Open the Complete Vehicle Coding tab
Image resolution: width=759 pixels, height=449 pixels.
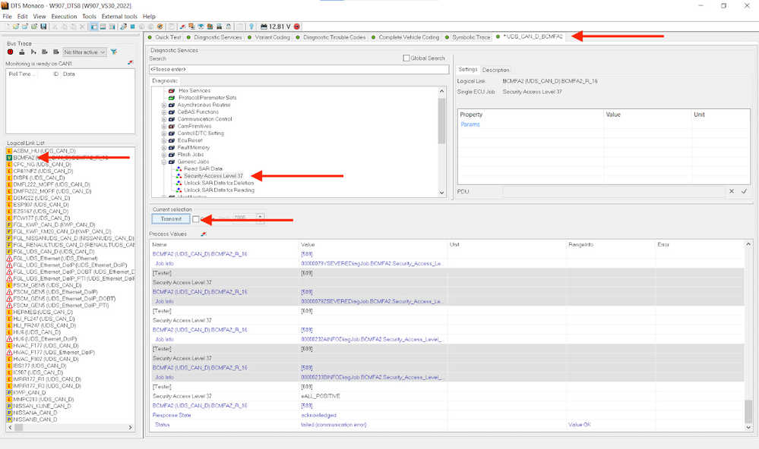coord(406,37)
